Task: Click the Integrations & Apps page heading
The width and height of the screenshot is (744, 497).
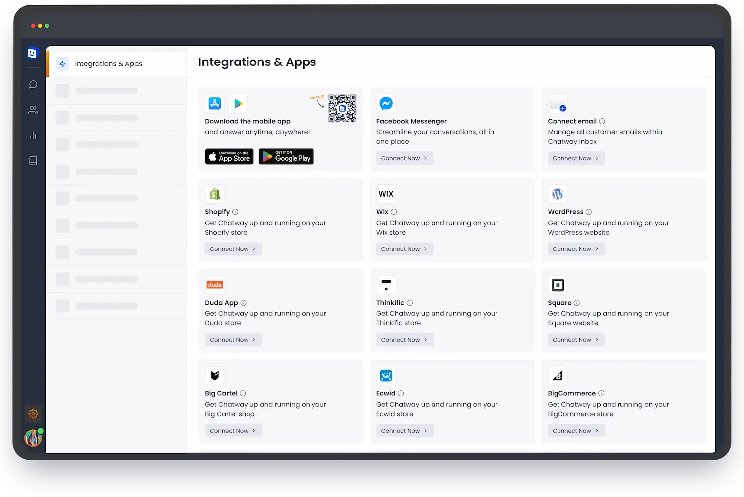Action: [257, 62]
